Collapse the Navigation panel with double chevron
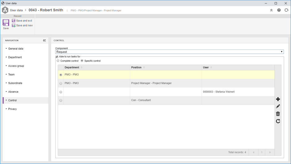This screenshot has width=291, height=164. [44, 40]
